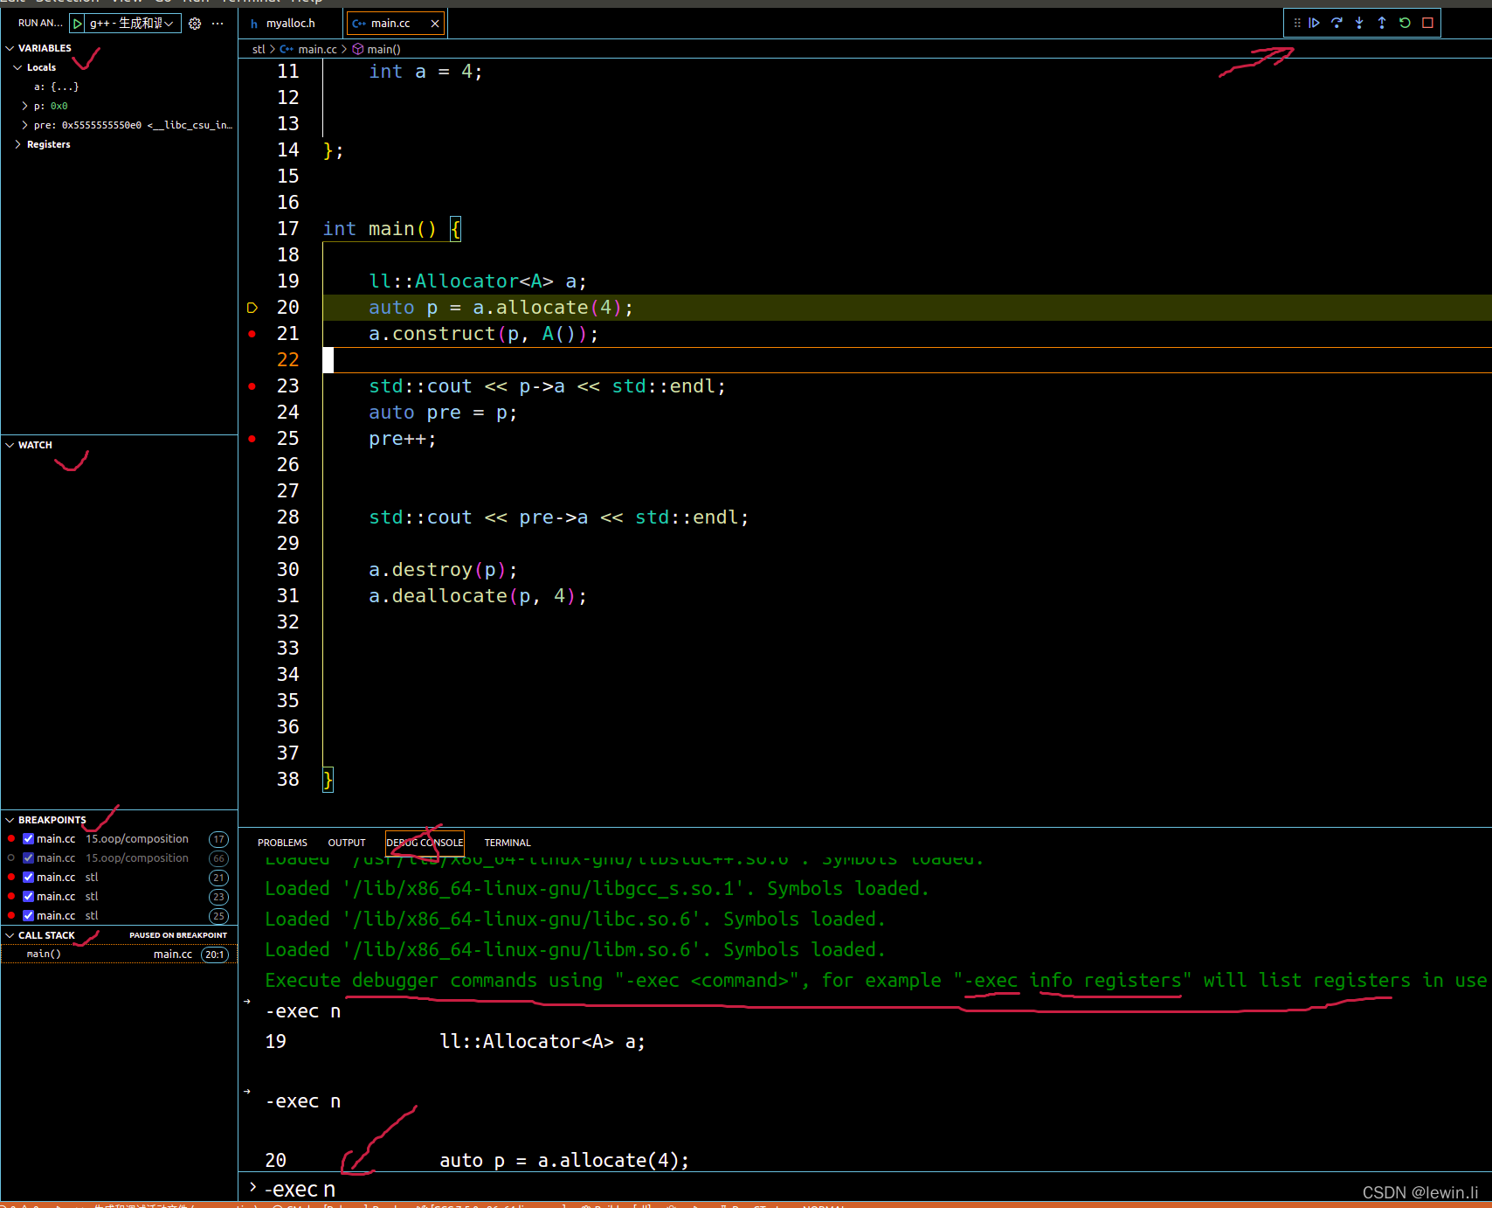Click the 'll::Allocator<A> a;' code line

pyautogui.click(x=478, y=281)
